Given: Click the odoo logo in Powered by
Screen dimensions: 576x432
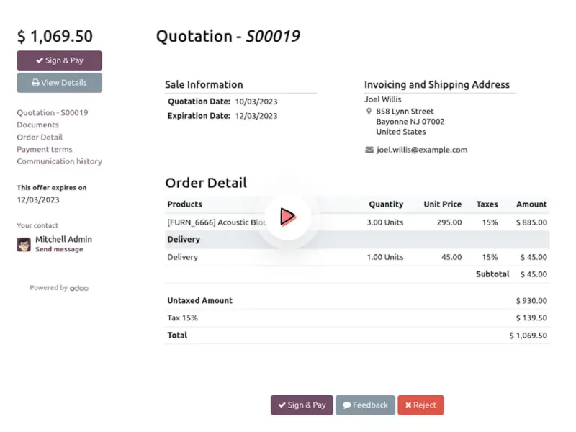Looking at the screenshot, I should click(x=79, y=288).
